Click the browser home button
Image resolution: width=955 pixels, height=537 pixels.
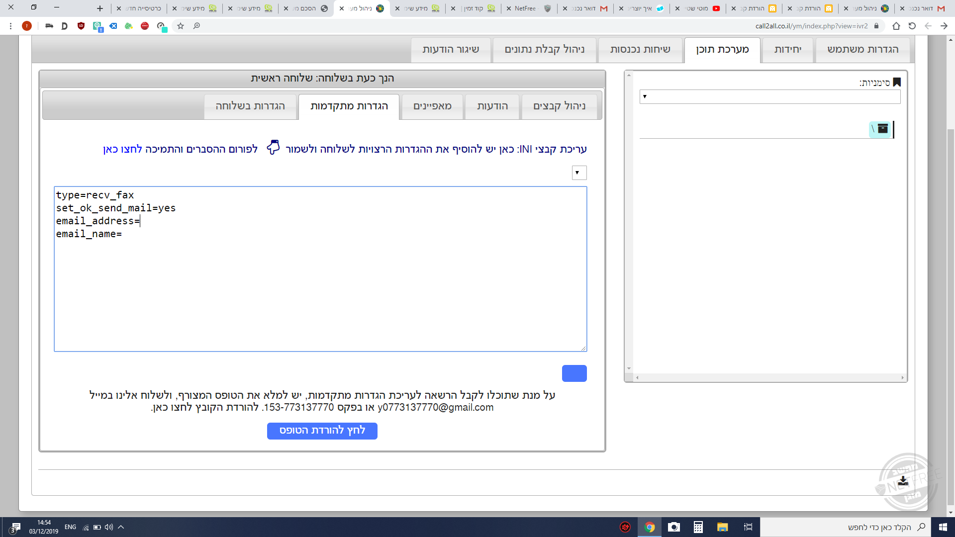point(896,26)
